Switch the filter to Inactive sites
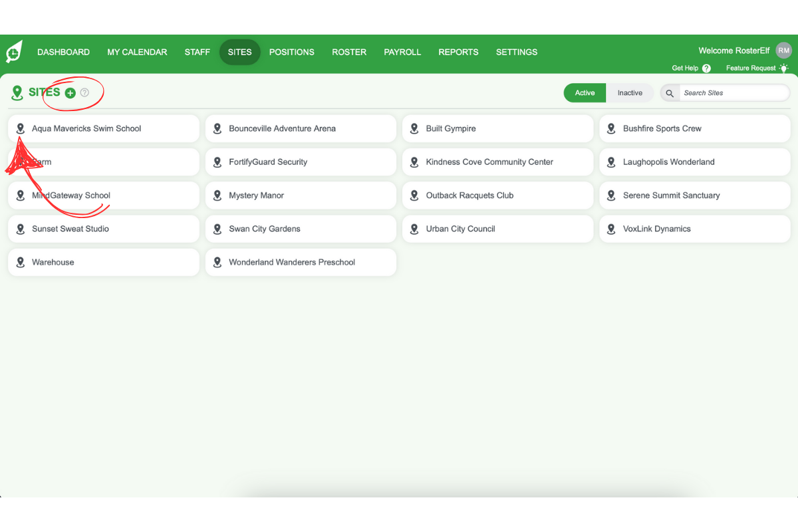The height and width of the screenshot is (532, 798). pos(630,93)
